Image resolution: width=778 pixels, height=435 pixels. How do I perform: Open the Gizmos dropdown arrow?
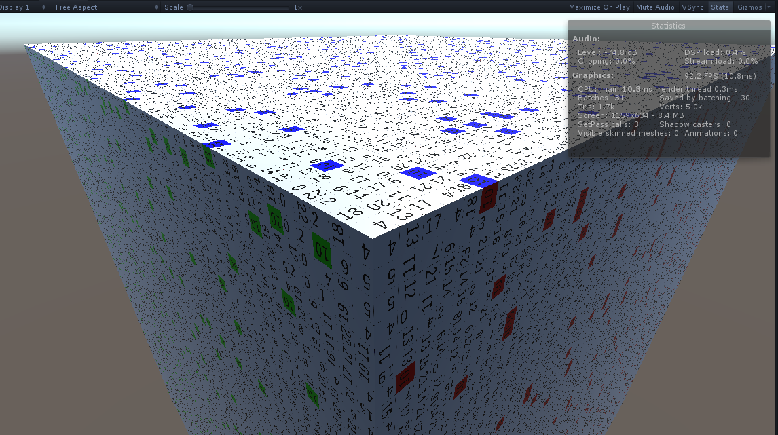coord(769,7)
